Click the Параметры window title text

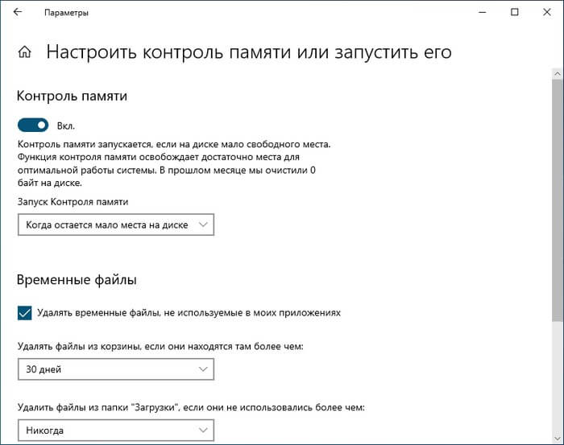(x=66, y=13)
